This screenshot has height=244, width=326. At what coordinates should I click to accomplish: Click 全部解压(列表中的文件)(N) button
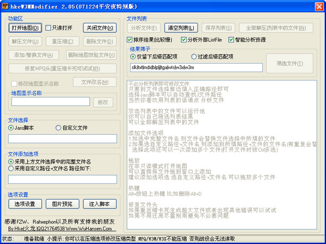[276, 28]
